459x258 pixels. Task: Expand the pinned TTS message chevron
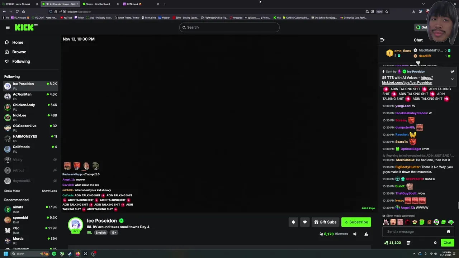pos(452,79)
